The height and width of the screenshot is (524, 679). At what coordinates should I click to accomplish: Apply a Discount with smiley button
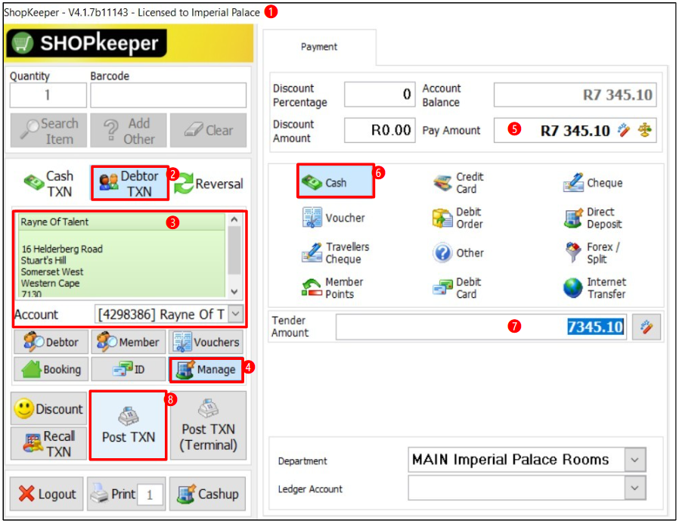48,408
